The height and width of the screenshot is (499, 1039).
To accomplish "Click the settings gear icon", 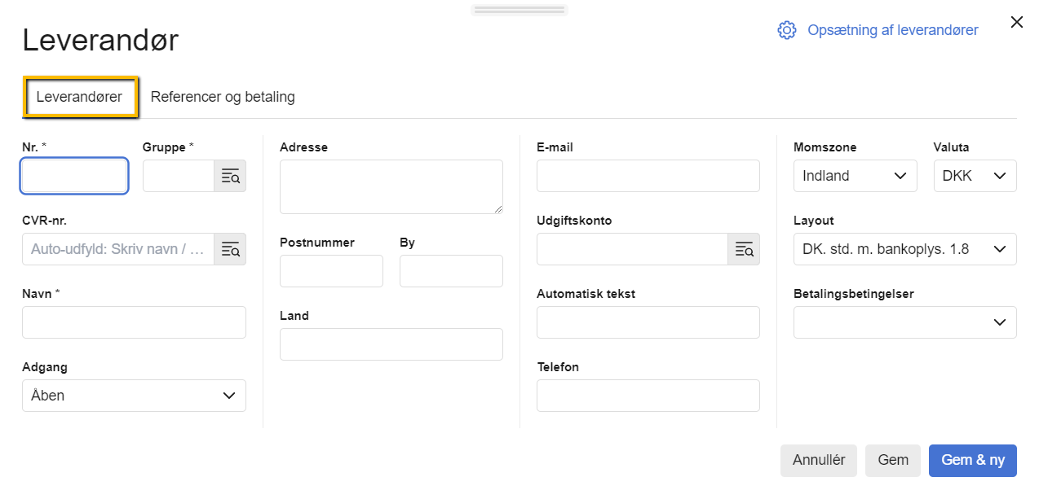I will tap(786, 30).
